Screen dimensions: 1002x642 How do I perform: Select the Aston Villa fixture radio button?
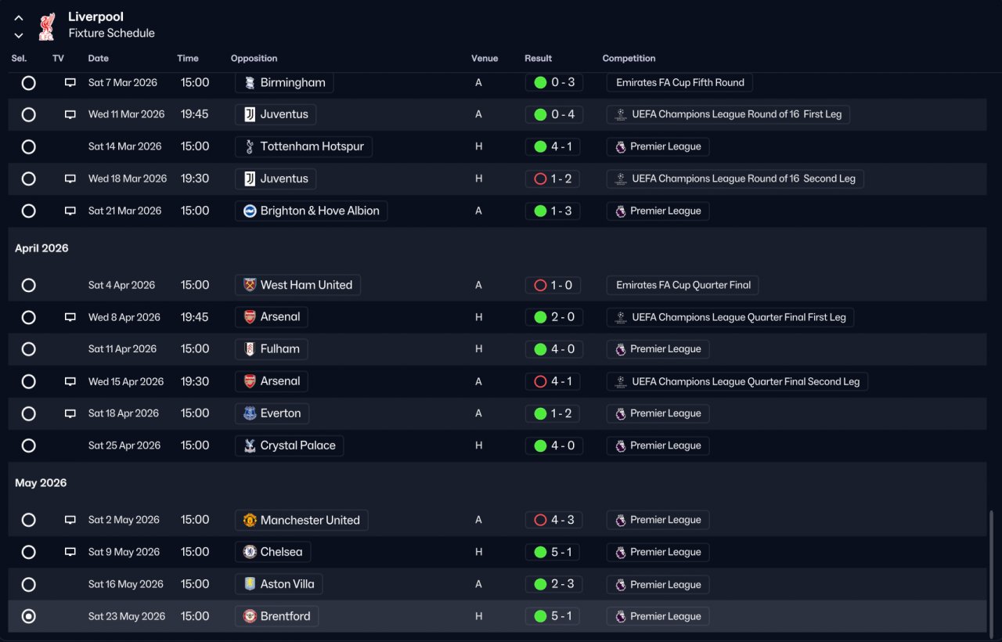click(29, 584)
